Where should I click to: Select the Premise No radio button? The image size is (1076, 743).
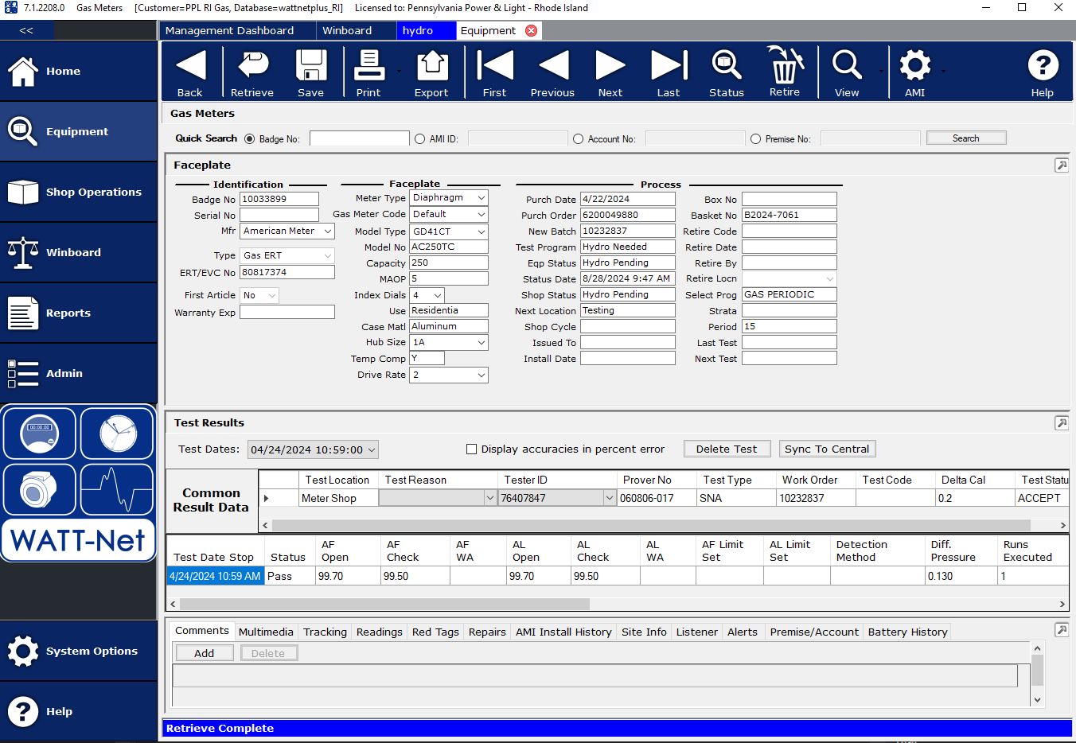(x=756, y=138)
